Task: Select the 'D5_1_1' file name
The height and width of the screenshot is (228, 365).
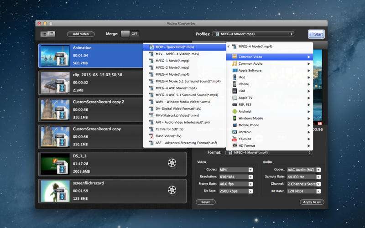Action: coord(79,156)
